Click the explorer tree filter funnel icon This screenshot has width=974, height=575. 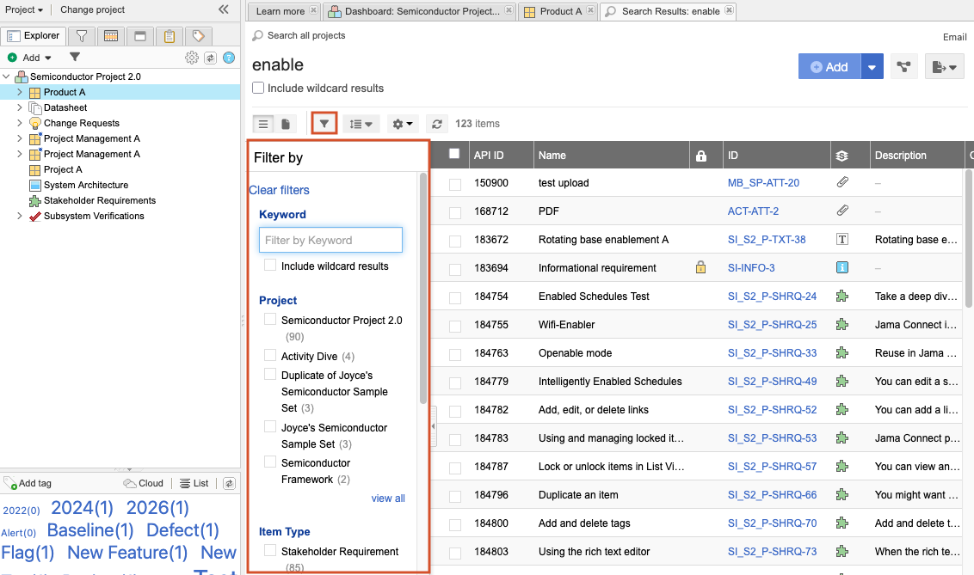point(75,57)
